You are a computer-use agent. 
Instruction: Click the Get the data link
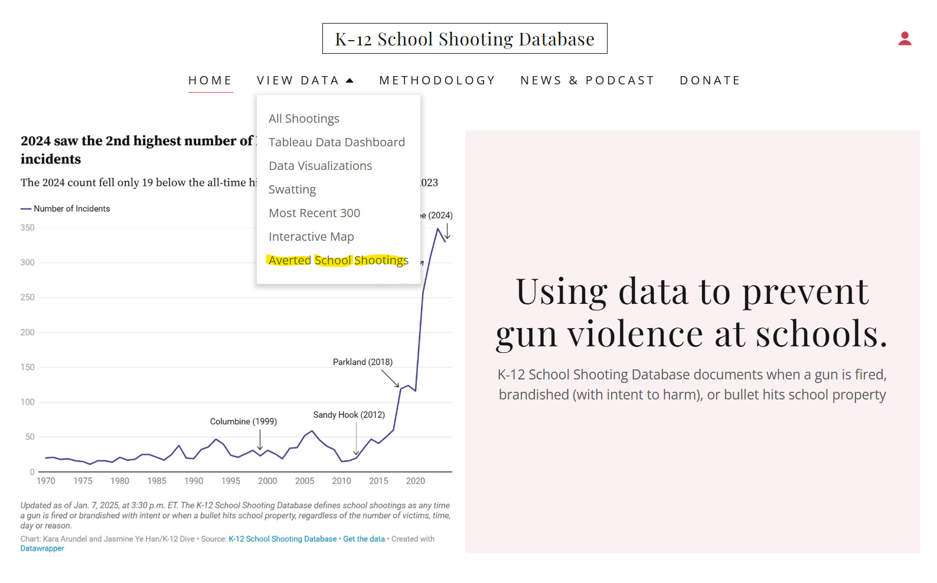coord(364,539)
